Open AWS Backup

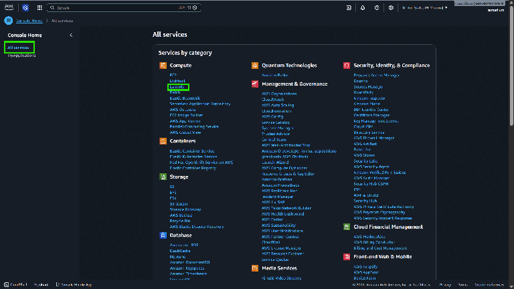[181, 215]
